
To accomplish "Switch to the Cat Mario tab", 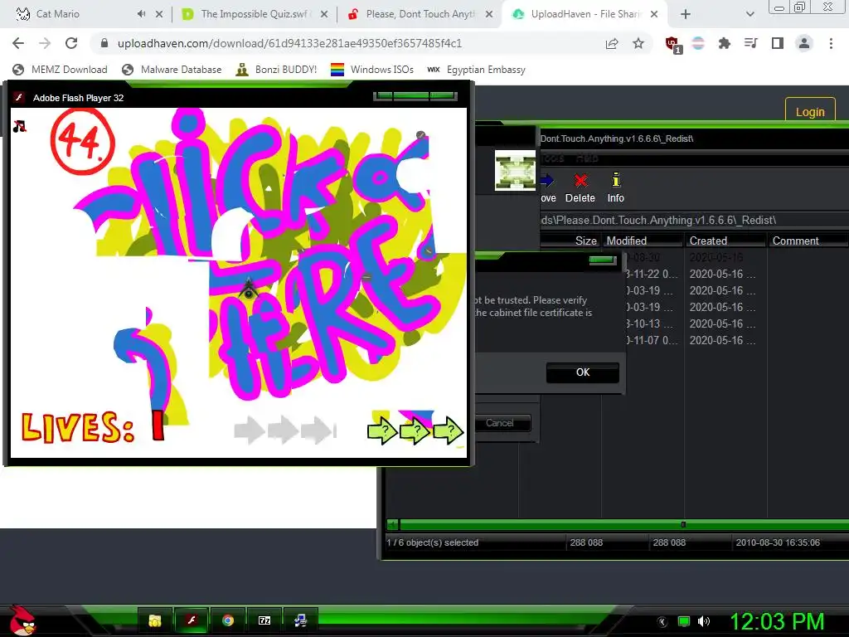I will pos(57,14).
